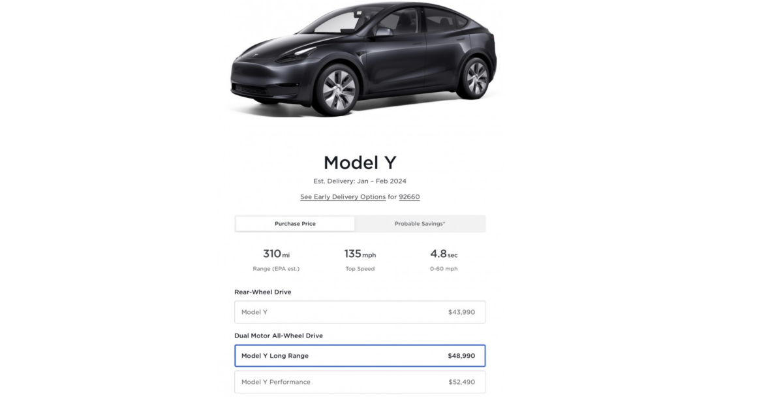The image size is (783, 406).
Task: Switch to the Purchase Price tab
Action: click(x=295, y=224)
